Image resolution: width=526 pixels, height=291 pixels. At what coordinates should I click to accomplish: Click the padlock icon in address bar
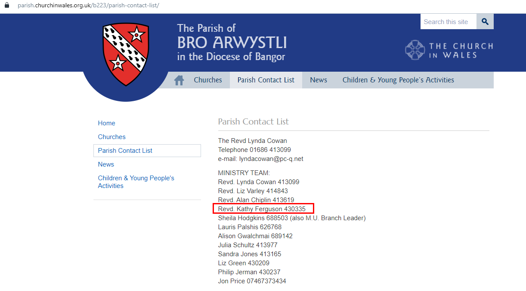pyautogui.click(x=6, y=6)
